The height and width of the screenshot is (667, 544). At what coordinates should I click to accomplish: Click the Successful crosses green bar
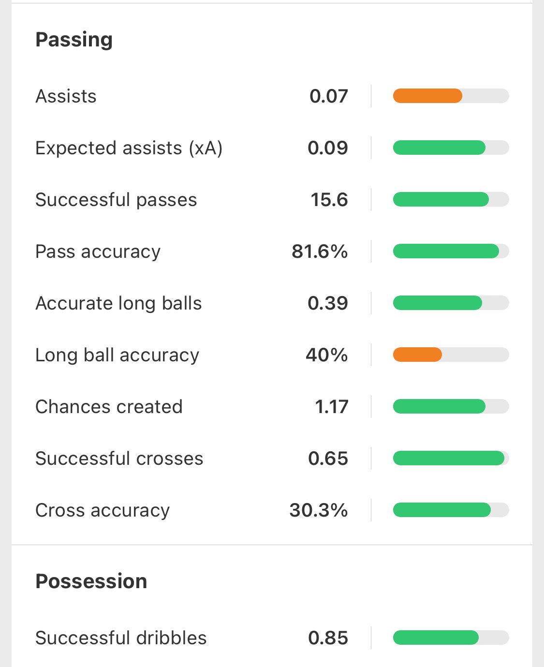click(451, 458)
